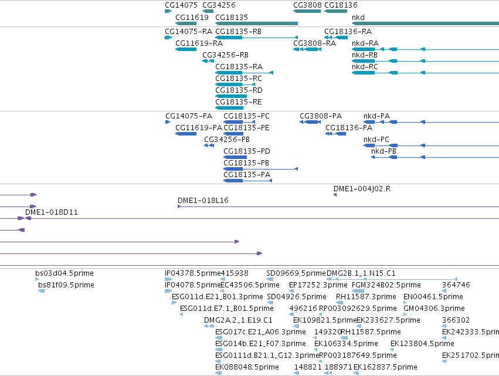The image size is (499, 376).
Task: Click EST EK123804.5prime
Action: pyautogui.click(x=393, y=350)
